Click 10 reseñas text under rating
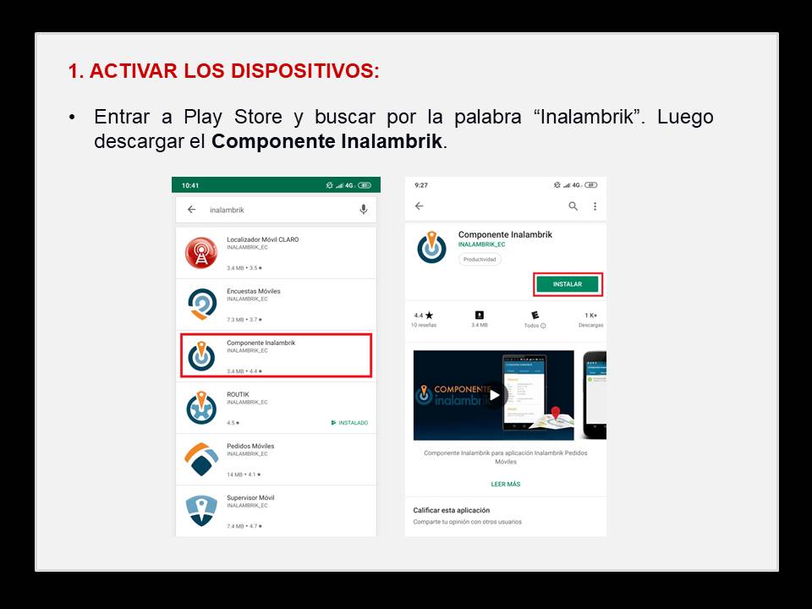 pyautogui.click(x=424, y=325)
